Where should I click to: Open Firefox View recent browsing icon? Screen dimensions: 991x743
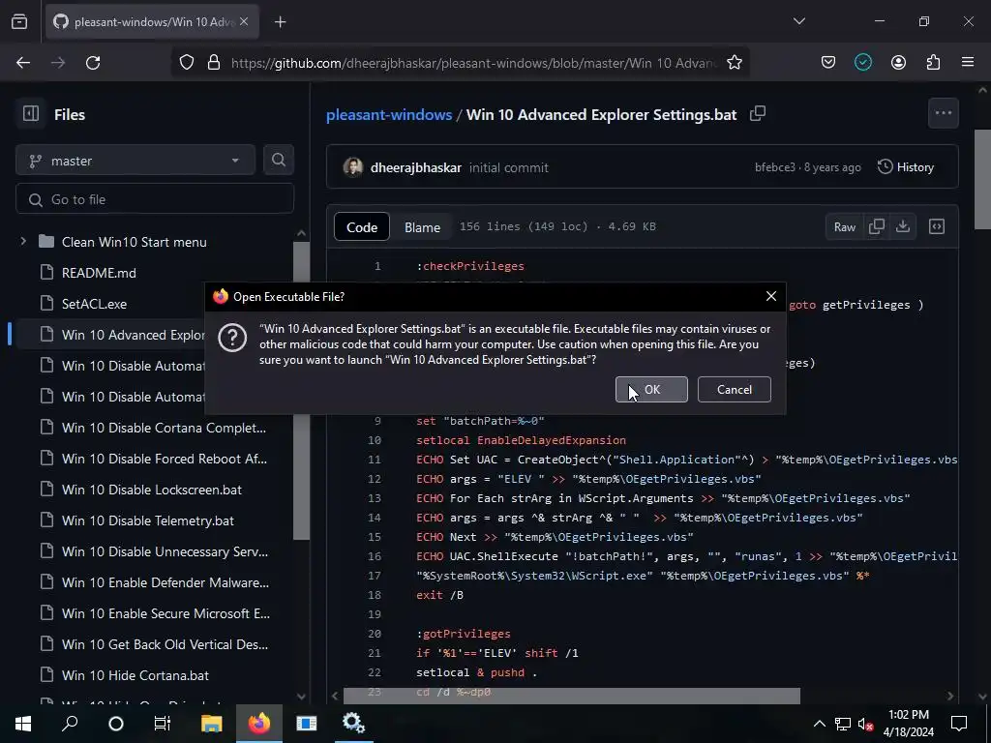coord(19,21)
